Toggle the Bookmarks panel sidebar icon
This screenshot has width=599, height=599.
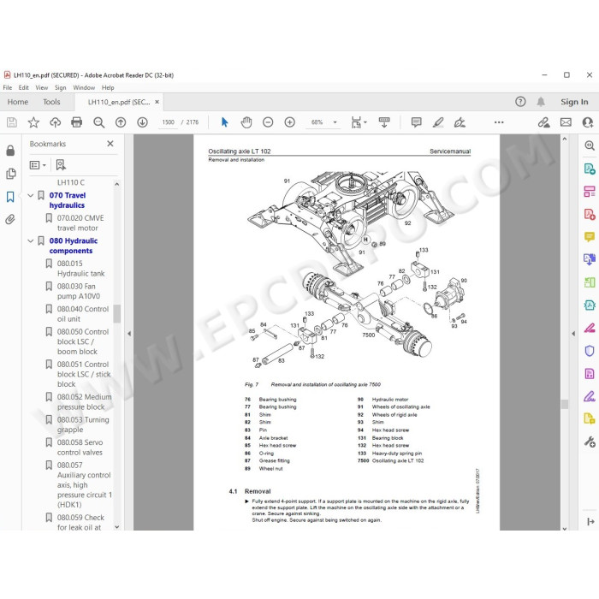(x=10, y=197)
